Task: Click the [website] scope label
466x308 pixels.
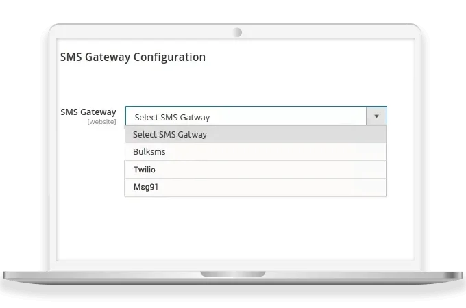Action: (101, 122)
